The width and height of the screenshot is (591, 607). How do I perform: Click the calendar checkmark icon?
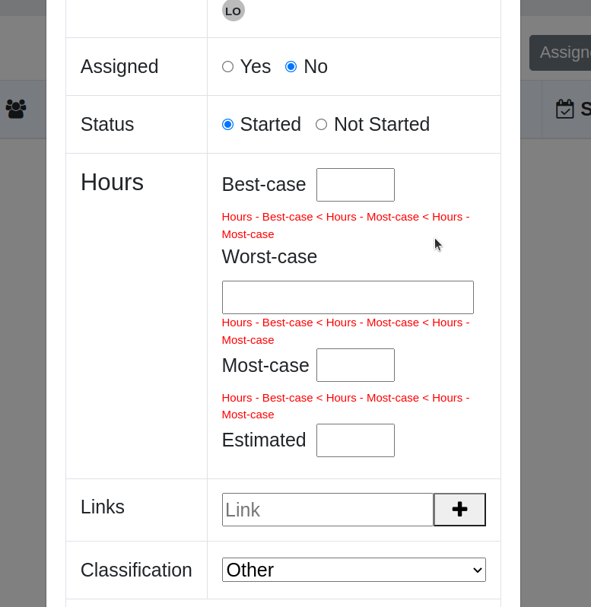click(564, 109)
